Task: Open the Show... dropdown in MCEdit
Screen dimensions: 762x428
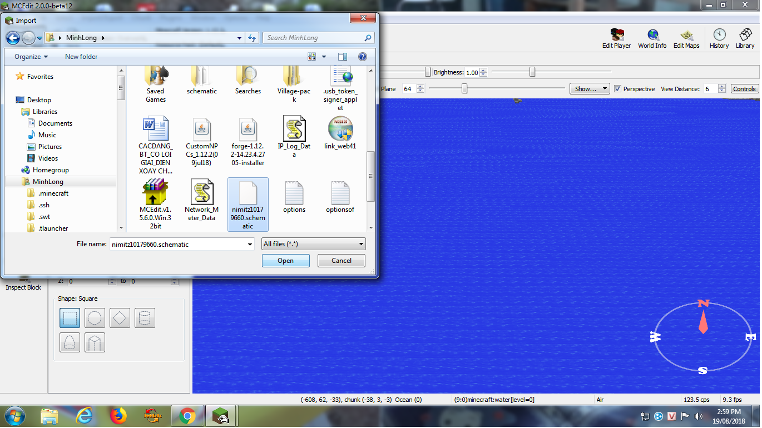Action: [x=590, y=89]
